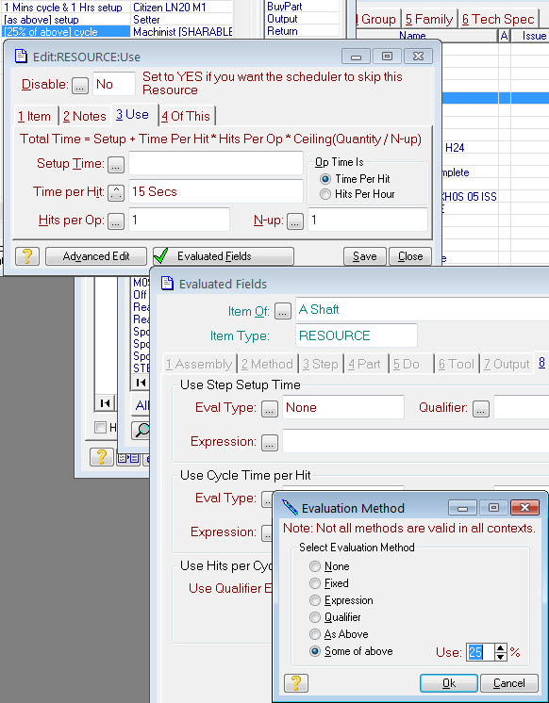Switch to the 2 Notes tab
549x703 pixels.
[x=84, y=116]
